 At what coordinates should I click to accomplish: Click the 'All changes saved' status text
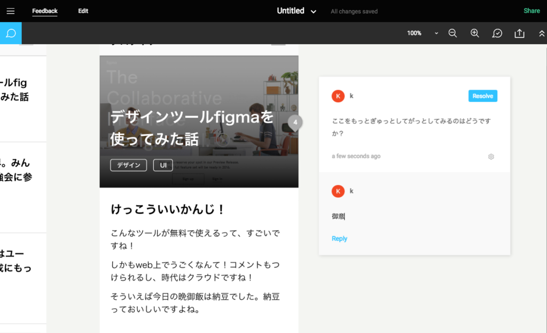[354, 11]
